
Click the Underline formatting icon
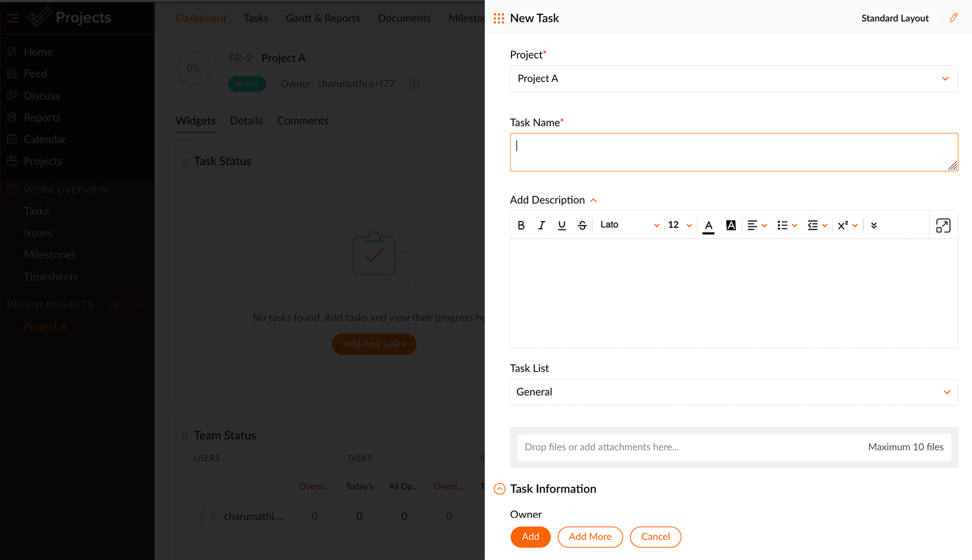[x=562, y=224]
